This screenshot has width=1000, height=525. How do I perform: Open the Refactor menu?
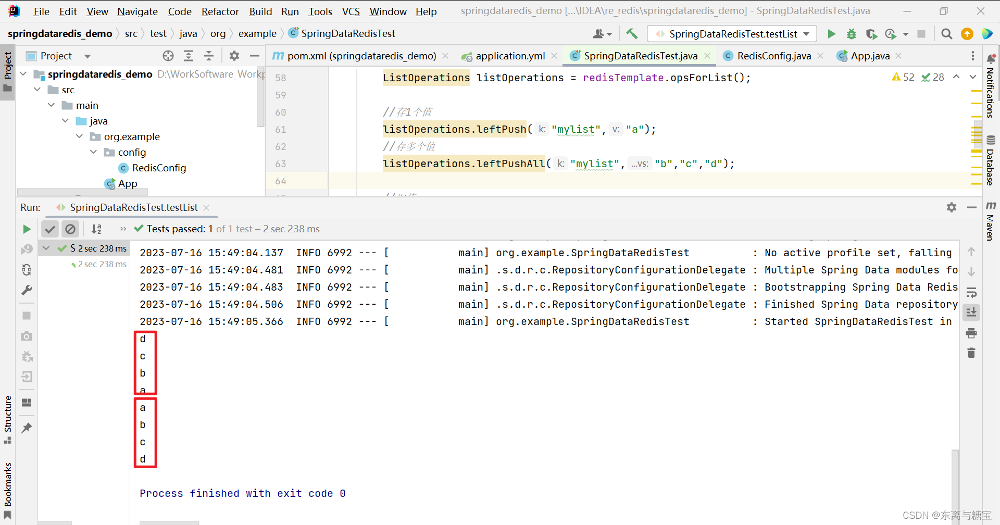(x=220, y=11)
